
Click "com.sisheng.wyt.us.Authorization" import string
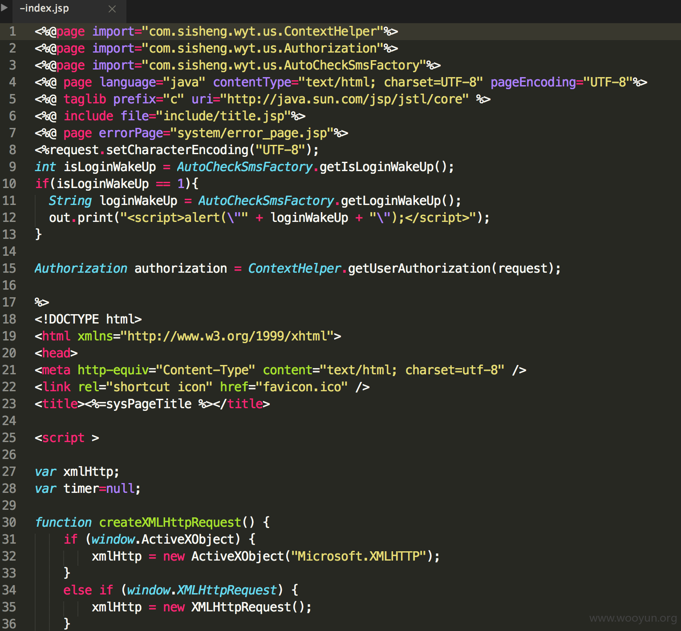pyautogui.click(x=263, y=48)
